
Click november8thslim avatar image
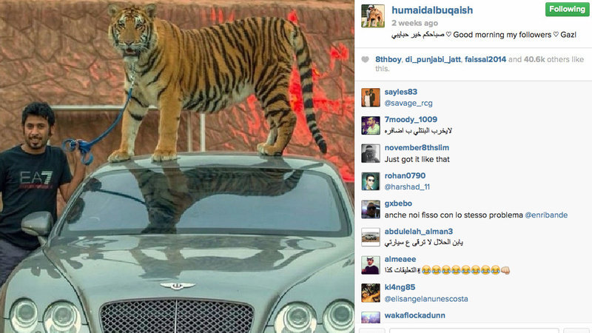[371, 153]
